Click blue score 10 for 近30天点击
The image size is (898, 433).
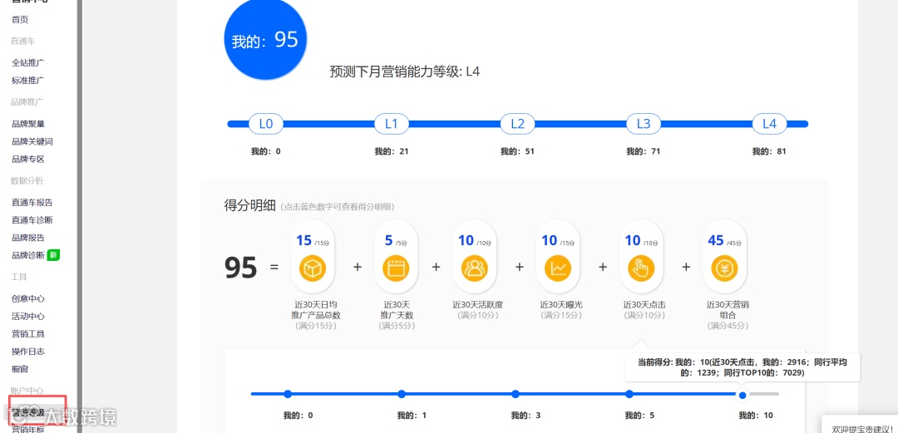tap(632, 240)
